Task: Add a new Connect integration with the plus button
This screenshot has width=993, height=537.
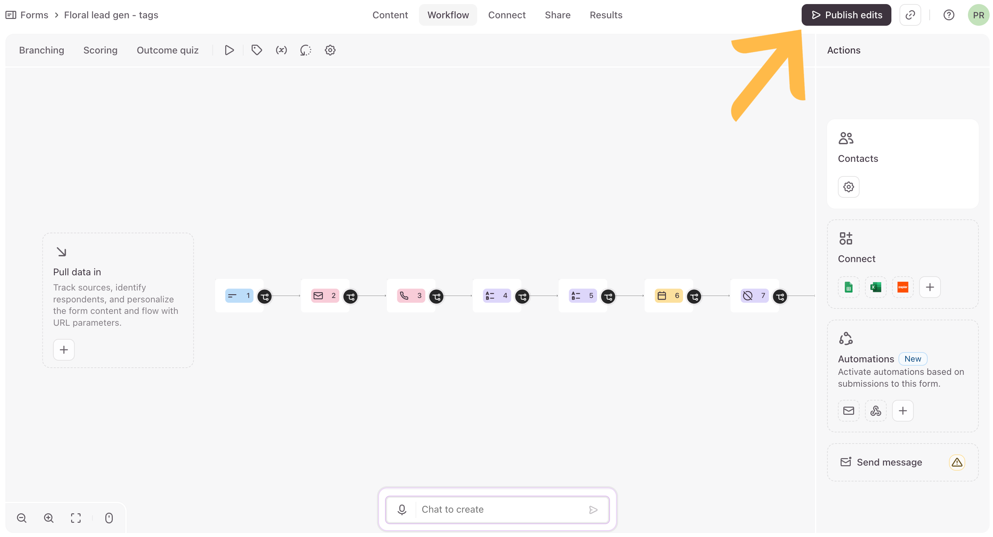Action: pos(930,287)
